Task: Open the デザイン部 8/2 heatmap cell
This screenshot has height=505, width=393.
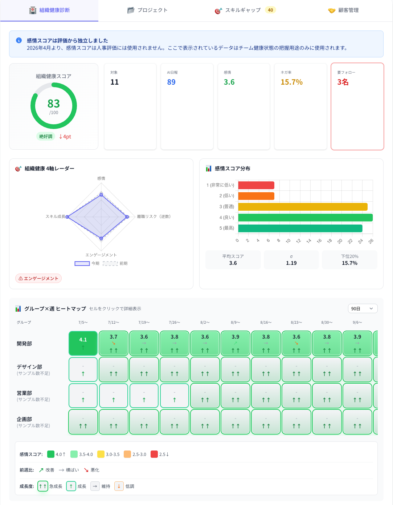Action: tap(205, 369)
